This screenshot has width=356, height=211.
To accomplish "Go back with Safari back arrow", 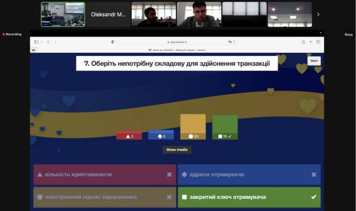I will [48, 42].
